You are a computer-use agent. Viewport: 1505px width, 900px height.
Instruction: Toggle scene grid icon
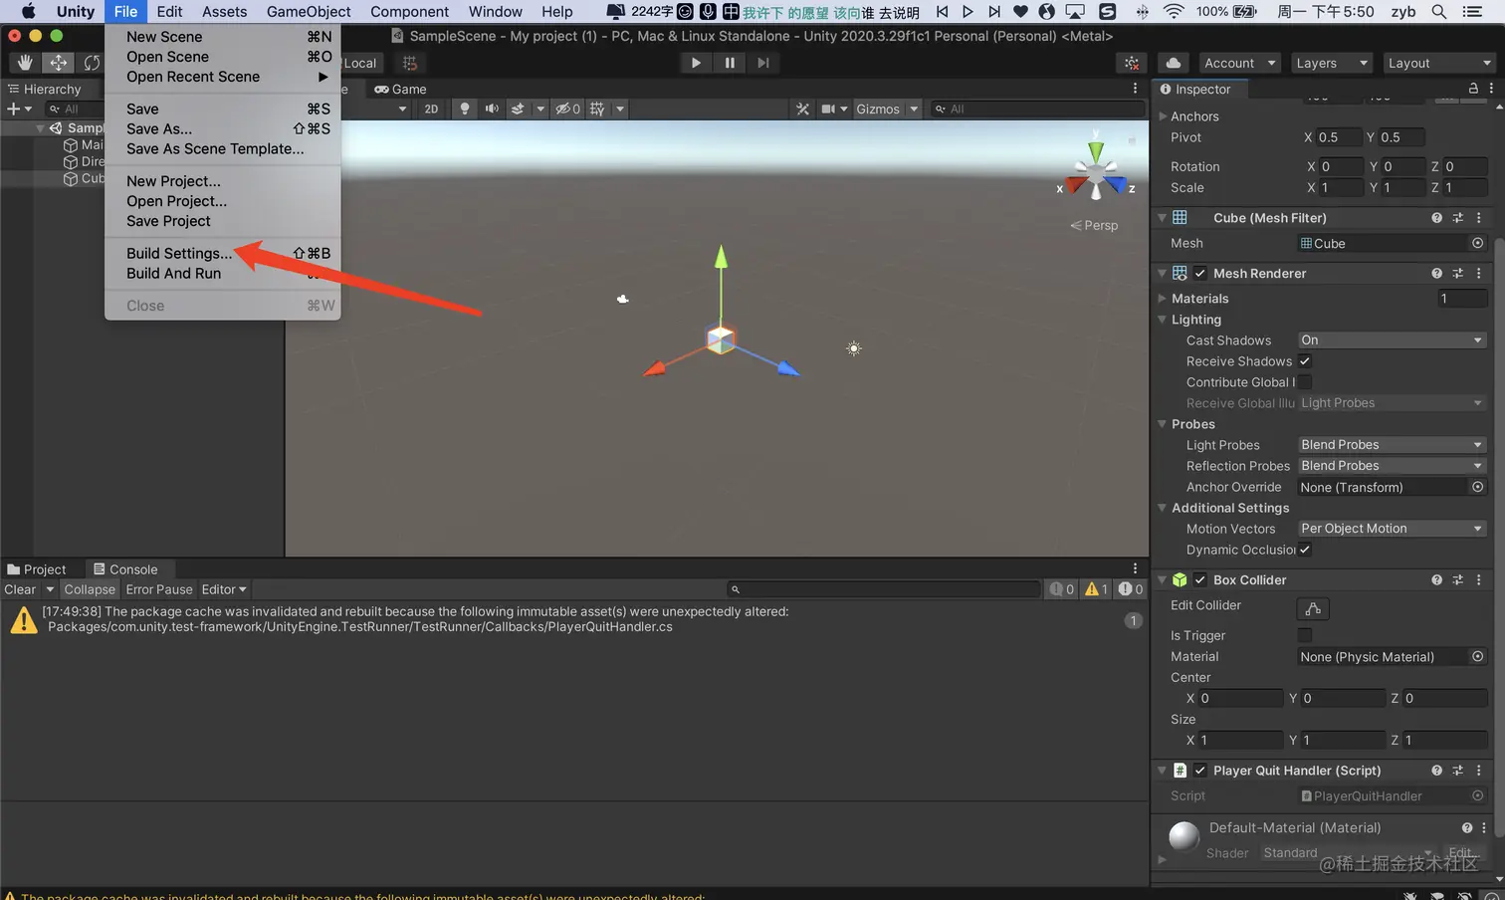[597, 109]
